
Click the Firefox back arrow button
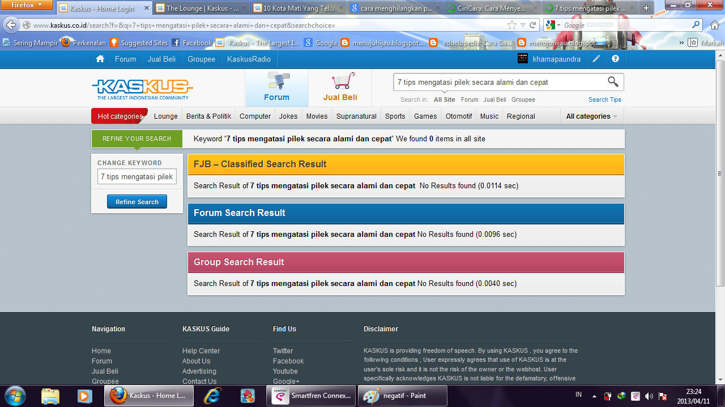point(11,25)
